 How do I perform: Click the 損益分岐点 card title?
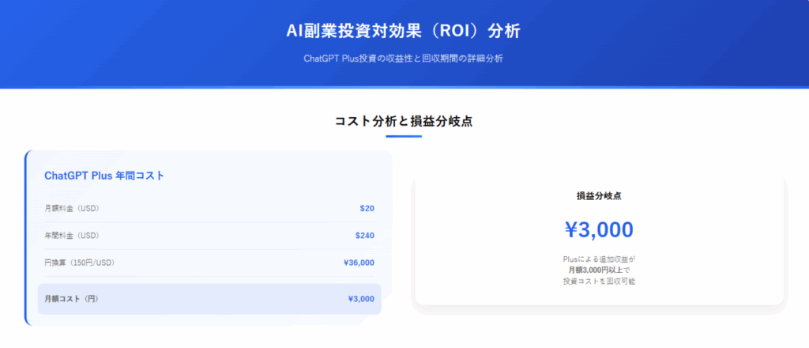599,196
